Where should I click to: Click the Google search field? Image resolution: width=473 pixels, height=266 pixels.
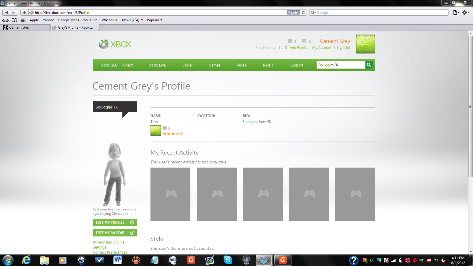(x=379, y=12)
